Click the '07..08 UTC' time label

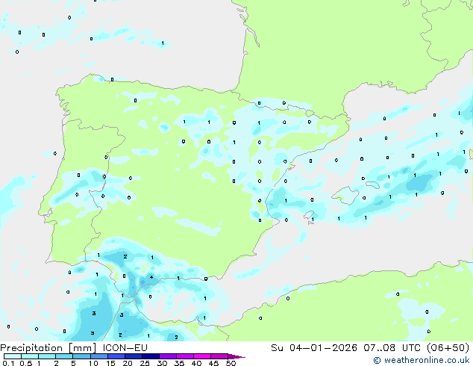392,348
